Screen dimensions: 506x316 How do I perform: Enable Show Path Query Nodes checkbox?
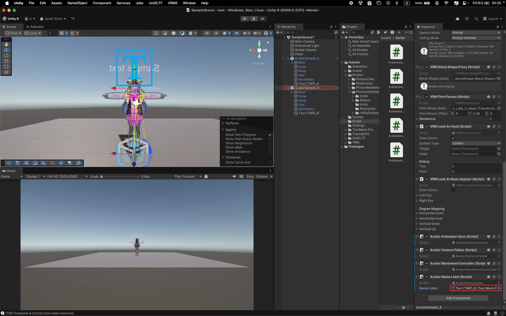click(270, 139)
